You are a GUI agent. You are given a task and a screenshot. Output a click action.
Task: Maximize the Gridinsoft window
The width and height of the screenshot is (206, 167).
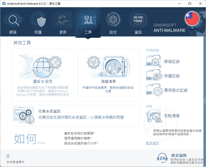[190, 4]
